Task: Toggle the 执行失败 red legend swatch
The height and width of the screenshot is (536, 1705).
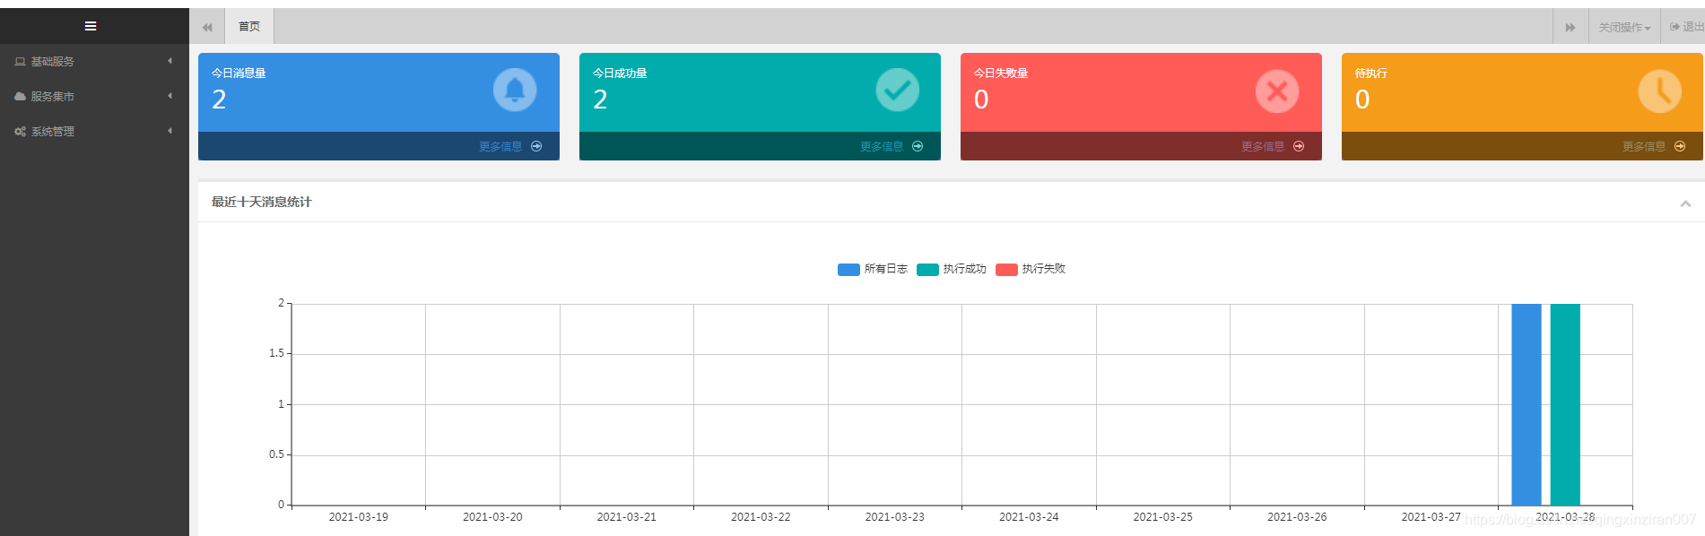Action: tap(1006, 269)
